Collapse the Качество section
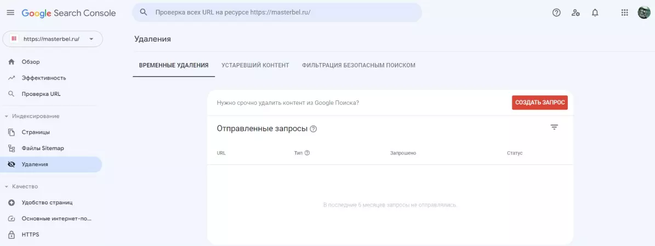 coord(22,186)
